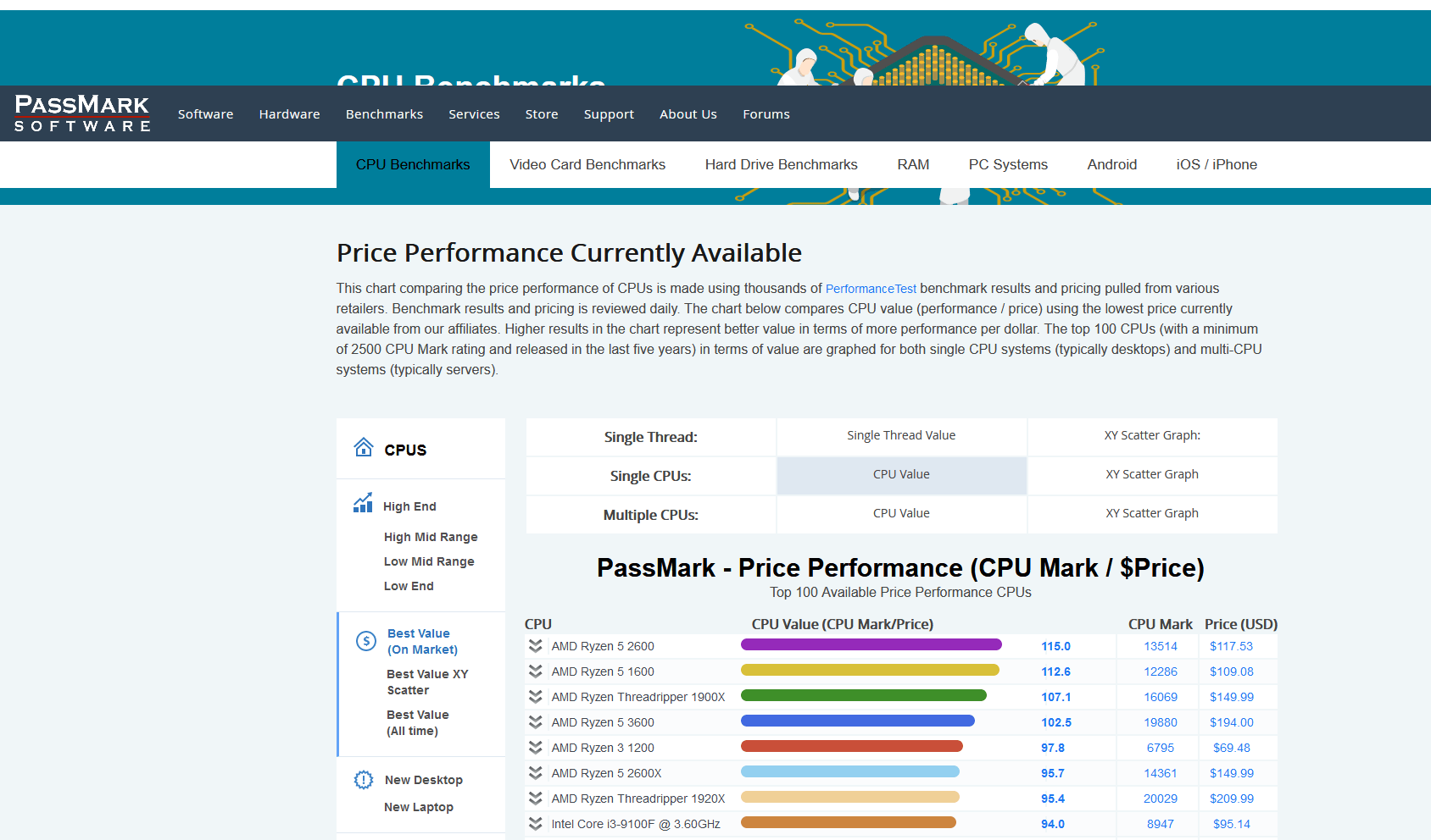This screenshot has width=1431, height=840.
Task: Expand the Ryzen Threadripper 1920X row
Action: point(535,799)
